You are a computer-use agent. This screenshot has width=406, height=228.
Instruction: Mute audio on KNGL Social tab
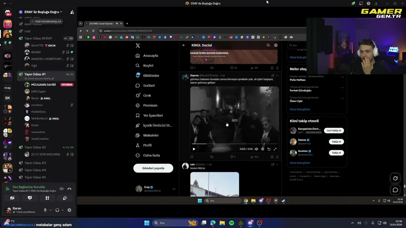[117, 23]
